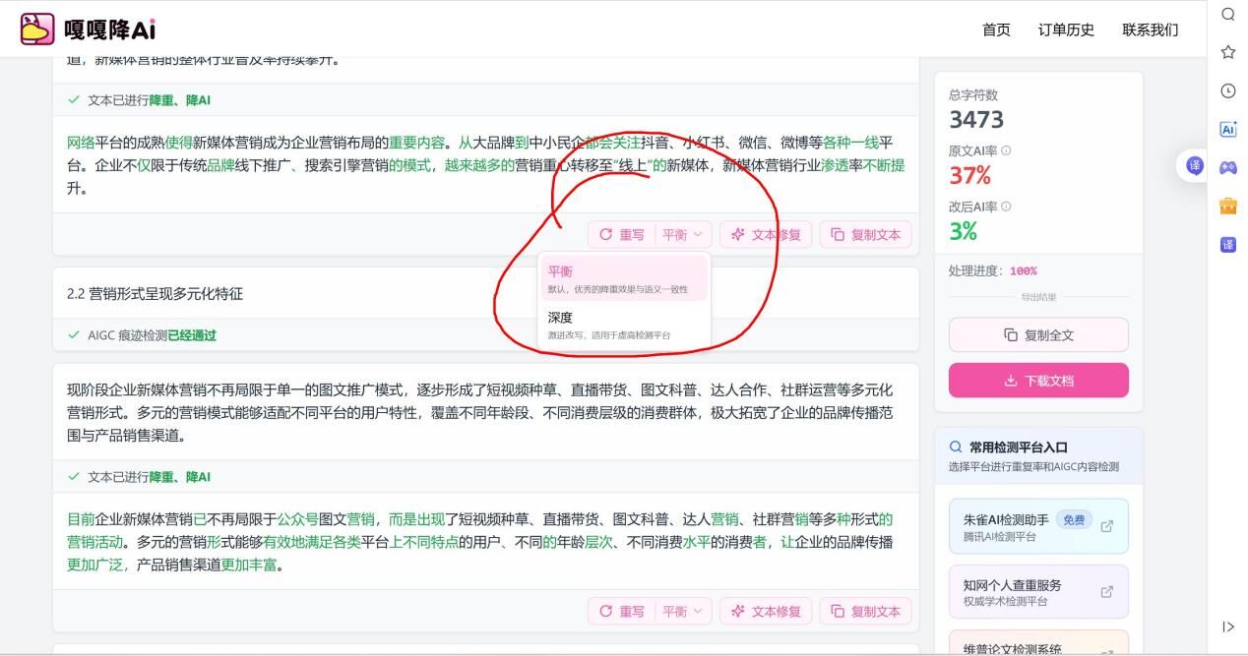The image size is (1248, 656).
Task: Click 免费 badge on 朱雀AI检测助手
Action: 1074,519
